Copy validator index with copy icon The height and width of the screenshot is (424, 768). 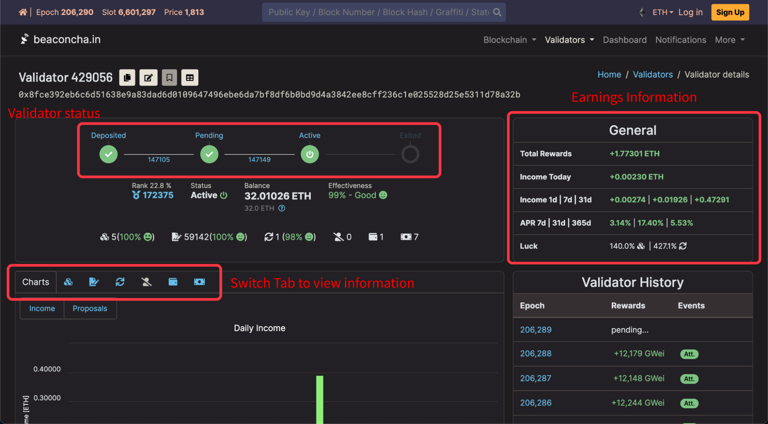tap(127, 78)
